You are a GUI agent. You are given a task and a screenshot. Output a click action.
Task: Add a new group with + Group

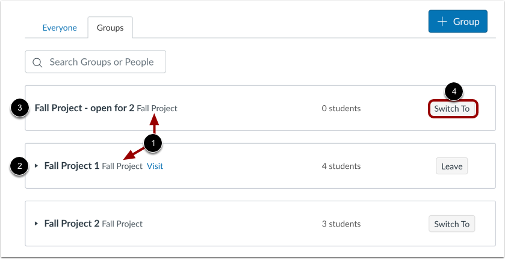[x=457, y=22]
